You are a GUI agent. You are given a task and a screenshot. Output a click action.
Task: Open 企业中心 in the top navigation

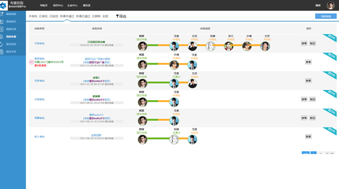[72, 6]
